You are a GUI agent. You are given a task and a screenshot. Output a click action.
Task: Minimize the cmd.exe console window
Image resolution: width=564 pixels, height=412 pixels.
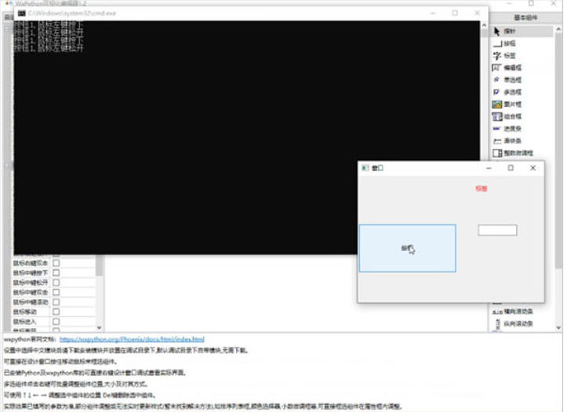tap(433, 13)
